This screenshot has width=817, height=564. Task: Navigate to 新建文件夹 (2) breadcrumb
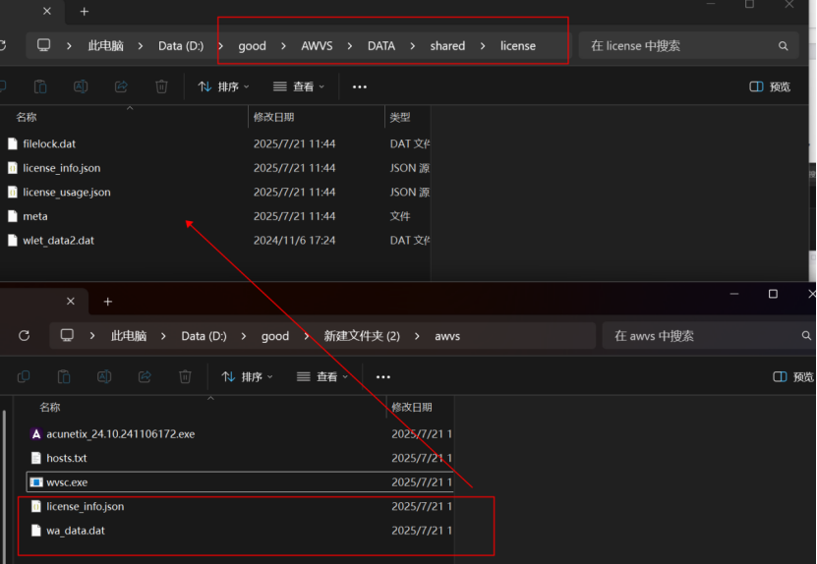click(x=362, y=336)
